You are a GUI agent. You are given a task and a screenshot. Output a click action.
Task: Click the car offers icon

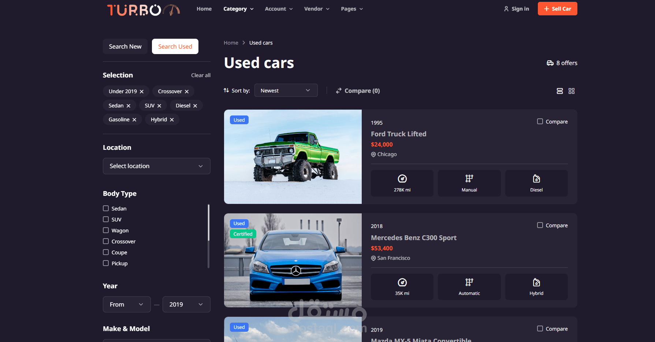click(x=550, y=63)
